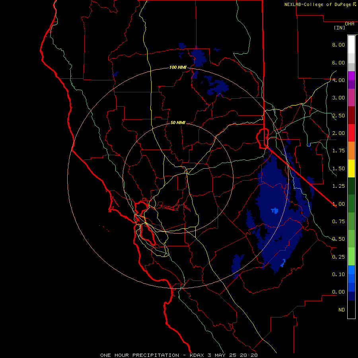Click the 100 NMI range ring label

(x=178, y=67)
